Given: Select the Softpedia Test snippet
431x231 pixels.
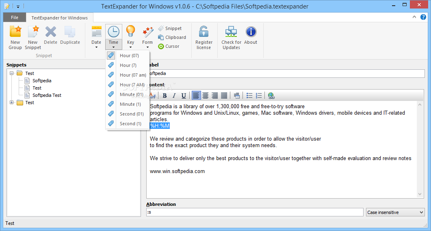Looking at the screenshot, I should 47,95.
